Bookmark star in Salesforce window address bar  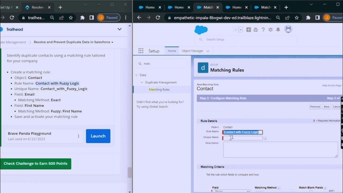[x=297, y=18]
